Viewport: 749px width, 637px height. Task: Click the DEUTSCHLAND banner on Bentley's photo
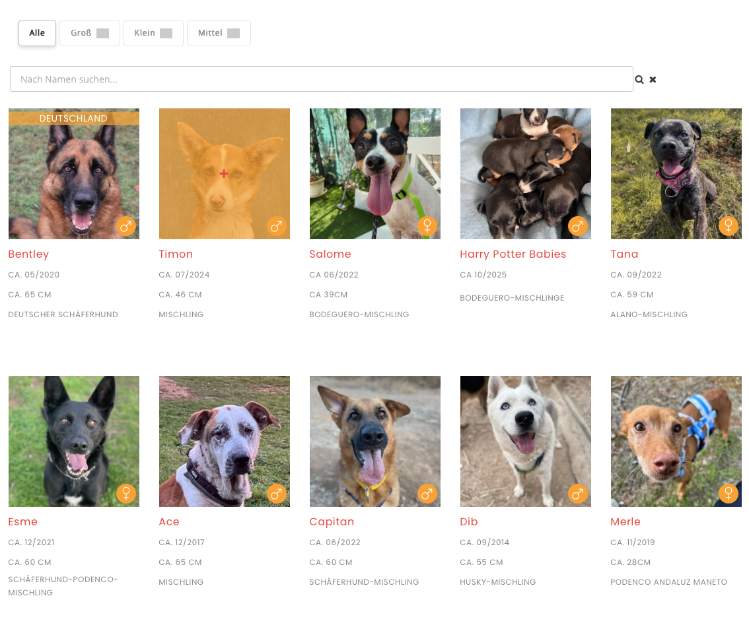73,118
